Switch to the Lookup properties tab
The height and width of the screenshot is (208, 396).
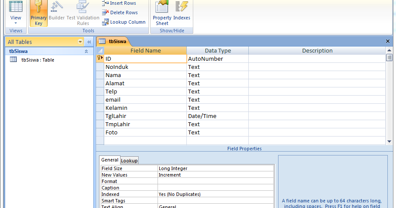[x=129, y=161]
